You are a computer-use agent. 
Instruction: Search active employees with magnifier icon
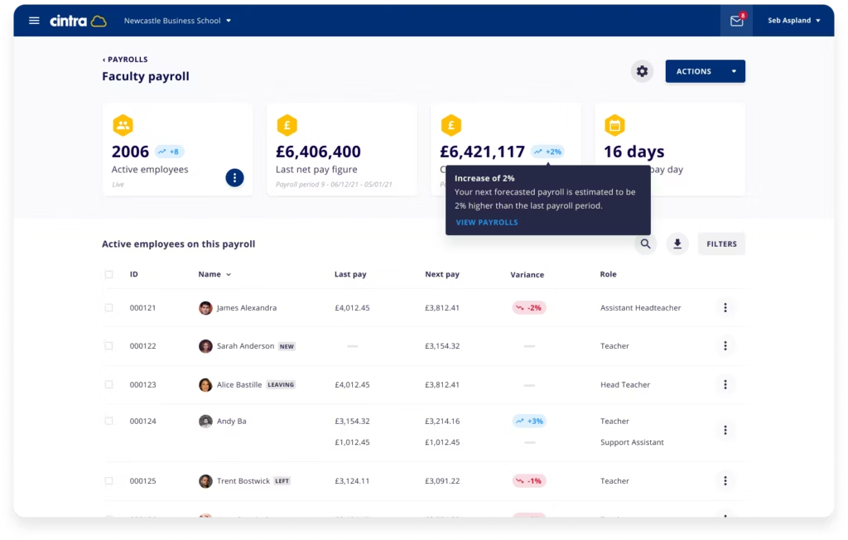645,244
